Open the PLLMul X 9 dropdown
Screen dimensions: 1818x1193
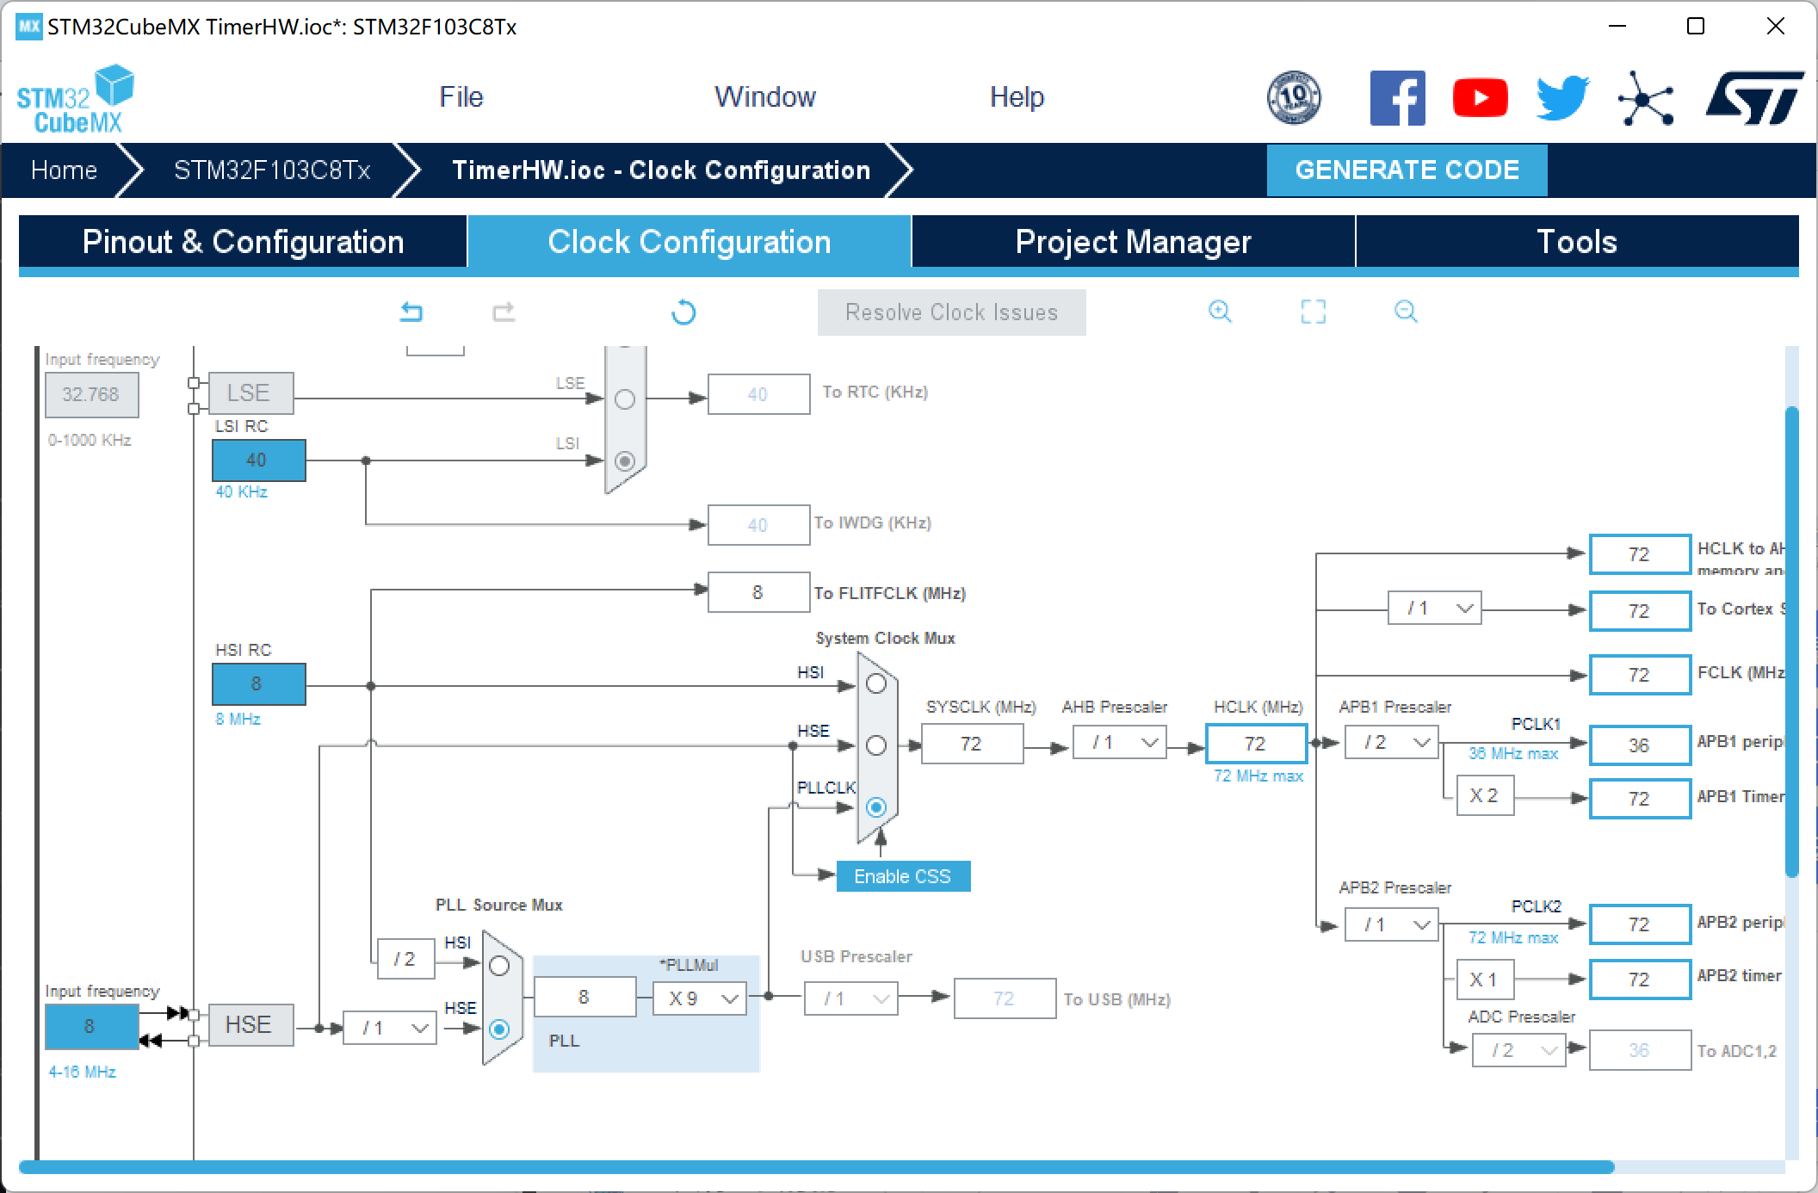coord(699,998)
